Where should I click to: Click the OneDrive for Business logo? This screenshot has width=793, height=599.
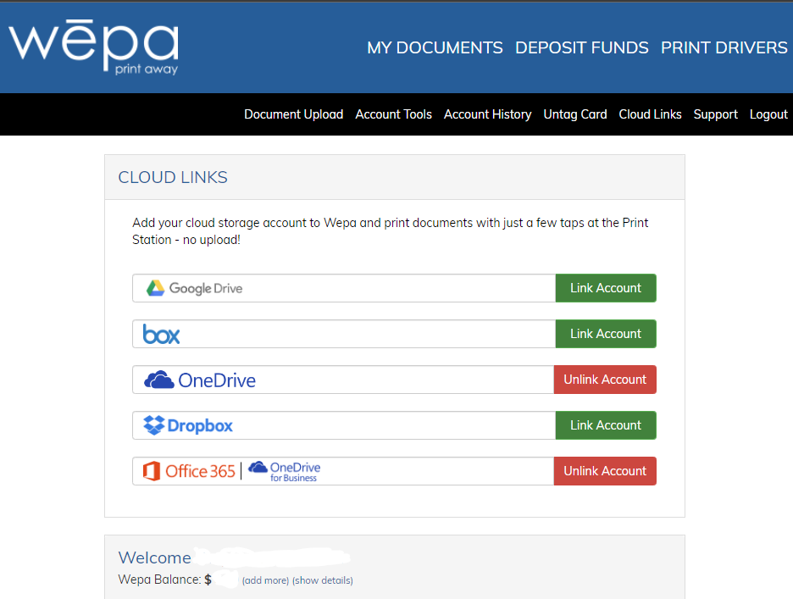(284, 472)
